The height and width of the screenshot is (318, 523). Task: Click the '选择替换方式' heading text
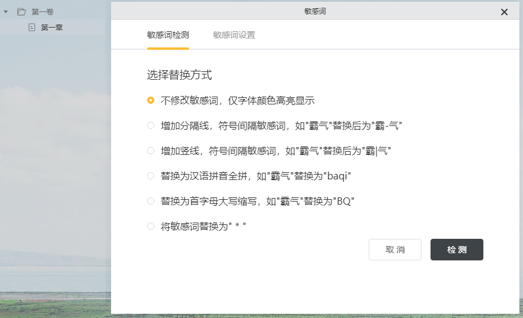click(x=180, y=74)
